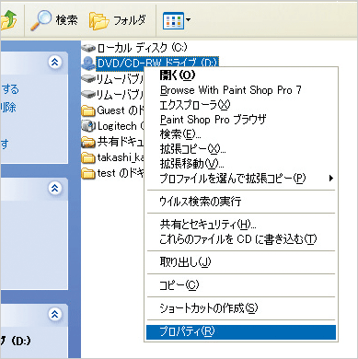The width and height of the screenshot is (358, 359).
Task: Click the task pane link ending in 除
Action: (x=8, y=108)
